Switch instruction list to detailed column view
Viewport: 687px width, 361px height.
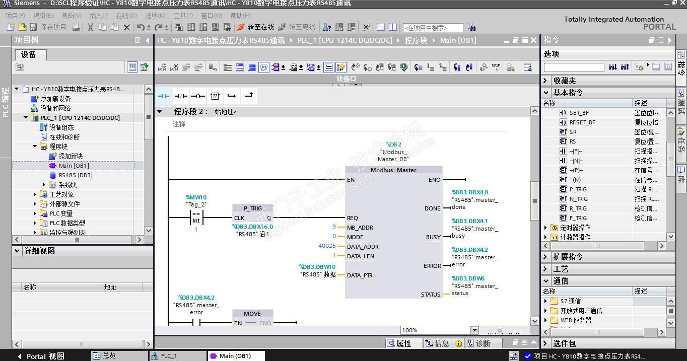click(668, 66)
